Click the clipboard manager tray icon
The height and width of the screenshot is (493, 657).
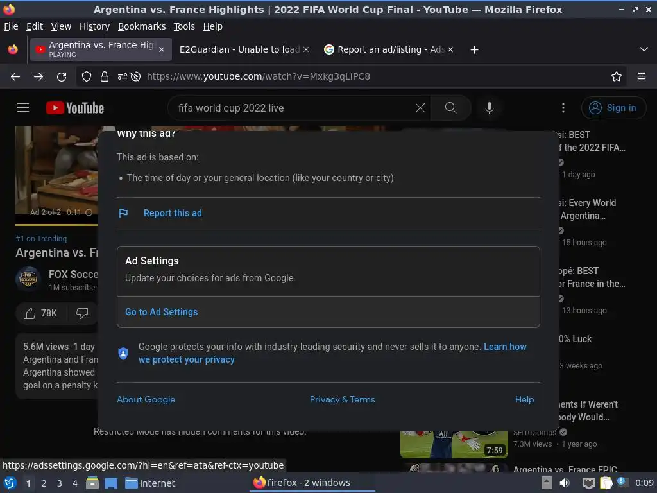[606, 483]
